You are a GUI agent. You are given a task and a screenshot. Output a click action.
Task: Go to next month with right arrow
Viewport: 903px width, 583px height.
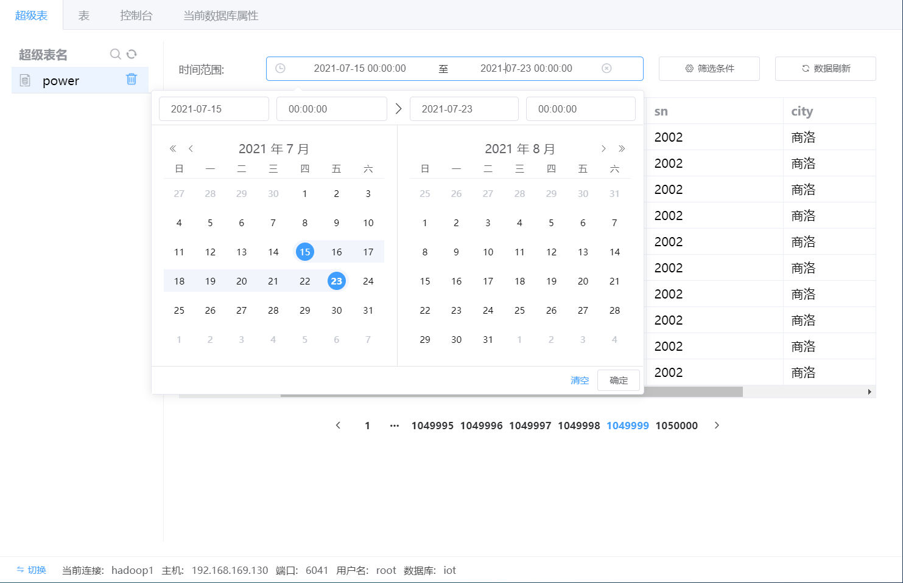(603, 148)
